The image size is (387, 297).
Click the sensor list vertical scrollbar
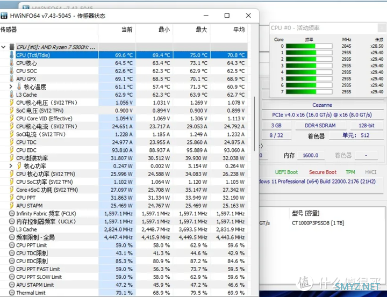254,124
